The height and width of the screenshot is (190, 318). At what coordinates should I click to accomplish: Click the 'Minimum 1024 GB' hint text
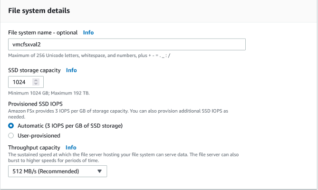29,92
